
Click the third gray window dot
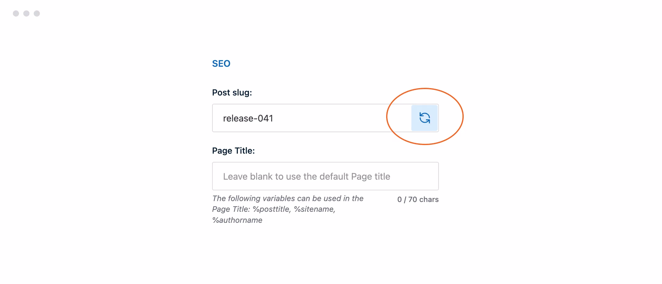[37, 13]
